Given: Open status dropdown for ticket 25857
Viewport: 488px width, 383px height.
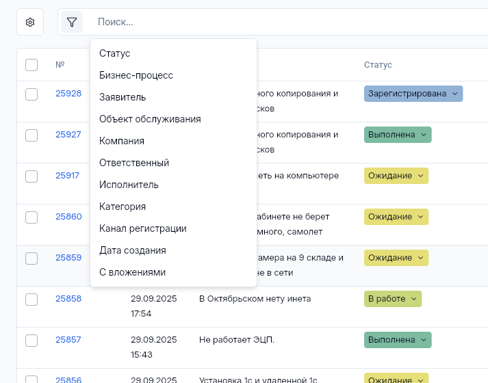Looking at the screenshot, I should (398, 340).
